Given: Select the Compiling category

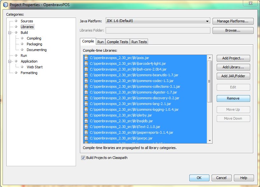Looking at the screenshot, I should [x=34, y=38].
